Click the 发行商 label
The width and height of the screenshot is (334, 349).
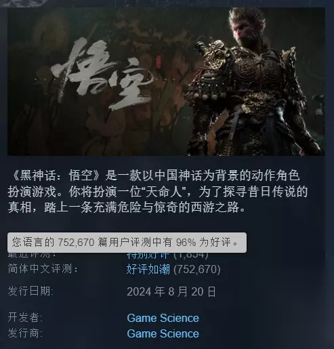(25, 333)
